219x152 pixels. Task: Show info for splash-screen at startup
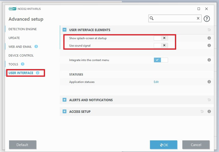click(x=209, y=38)
